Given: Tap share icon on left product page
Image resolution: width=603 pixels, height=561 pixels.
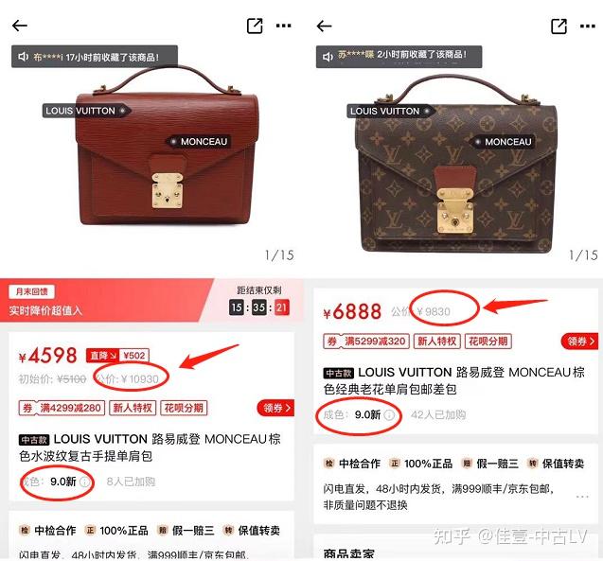Looking at the screenshot, I should (x=255, y=26).
